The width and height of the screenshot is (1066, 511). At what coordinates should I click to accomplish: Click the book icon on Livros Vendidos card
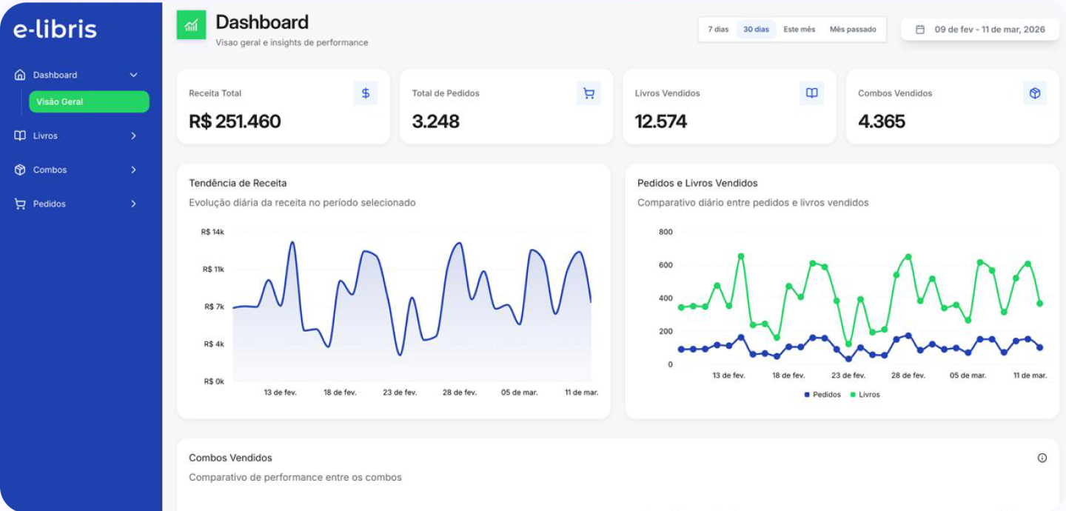coord(811,93)
